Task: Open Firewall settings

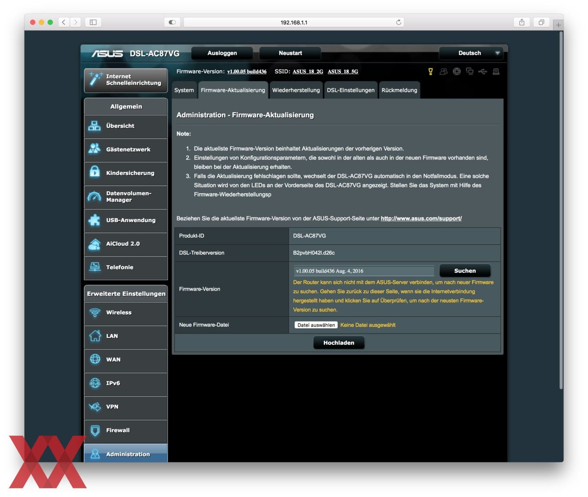Action: click(126, 430)
